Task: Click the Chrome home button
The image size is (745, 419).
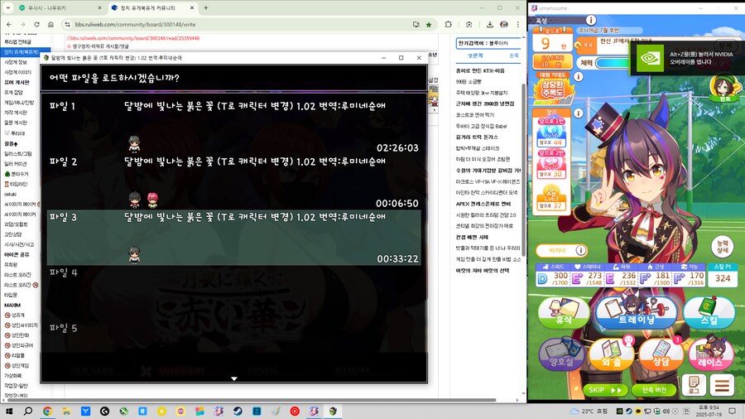Action: coord(50,24)
